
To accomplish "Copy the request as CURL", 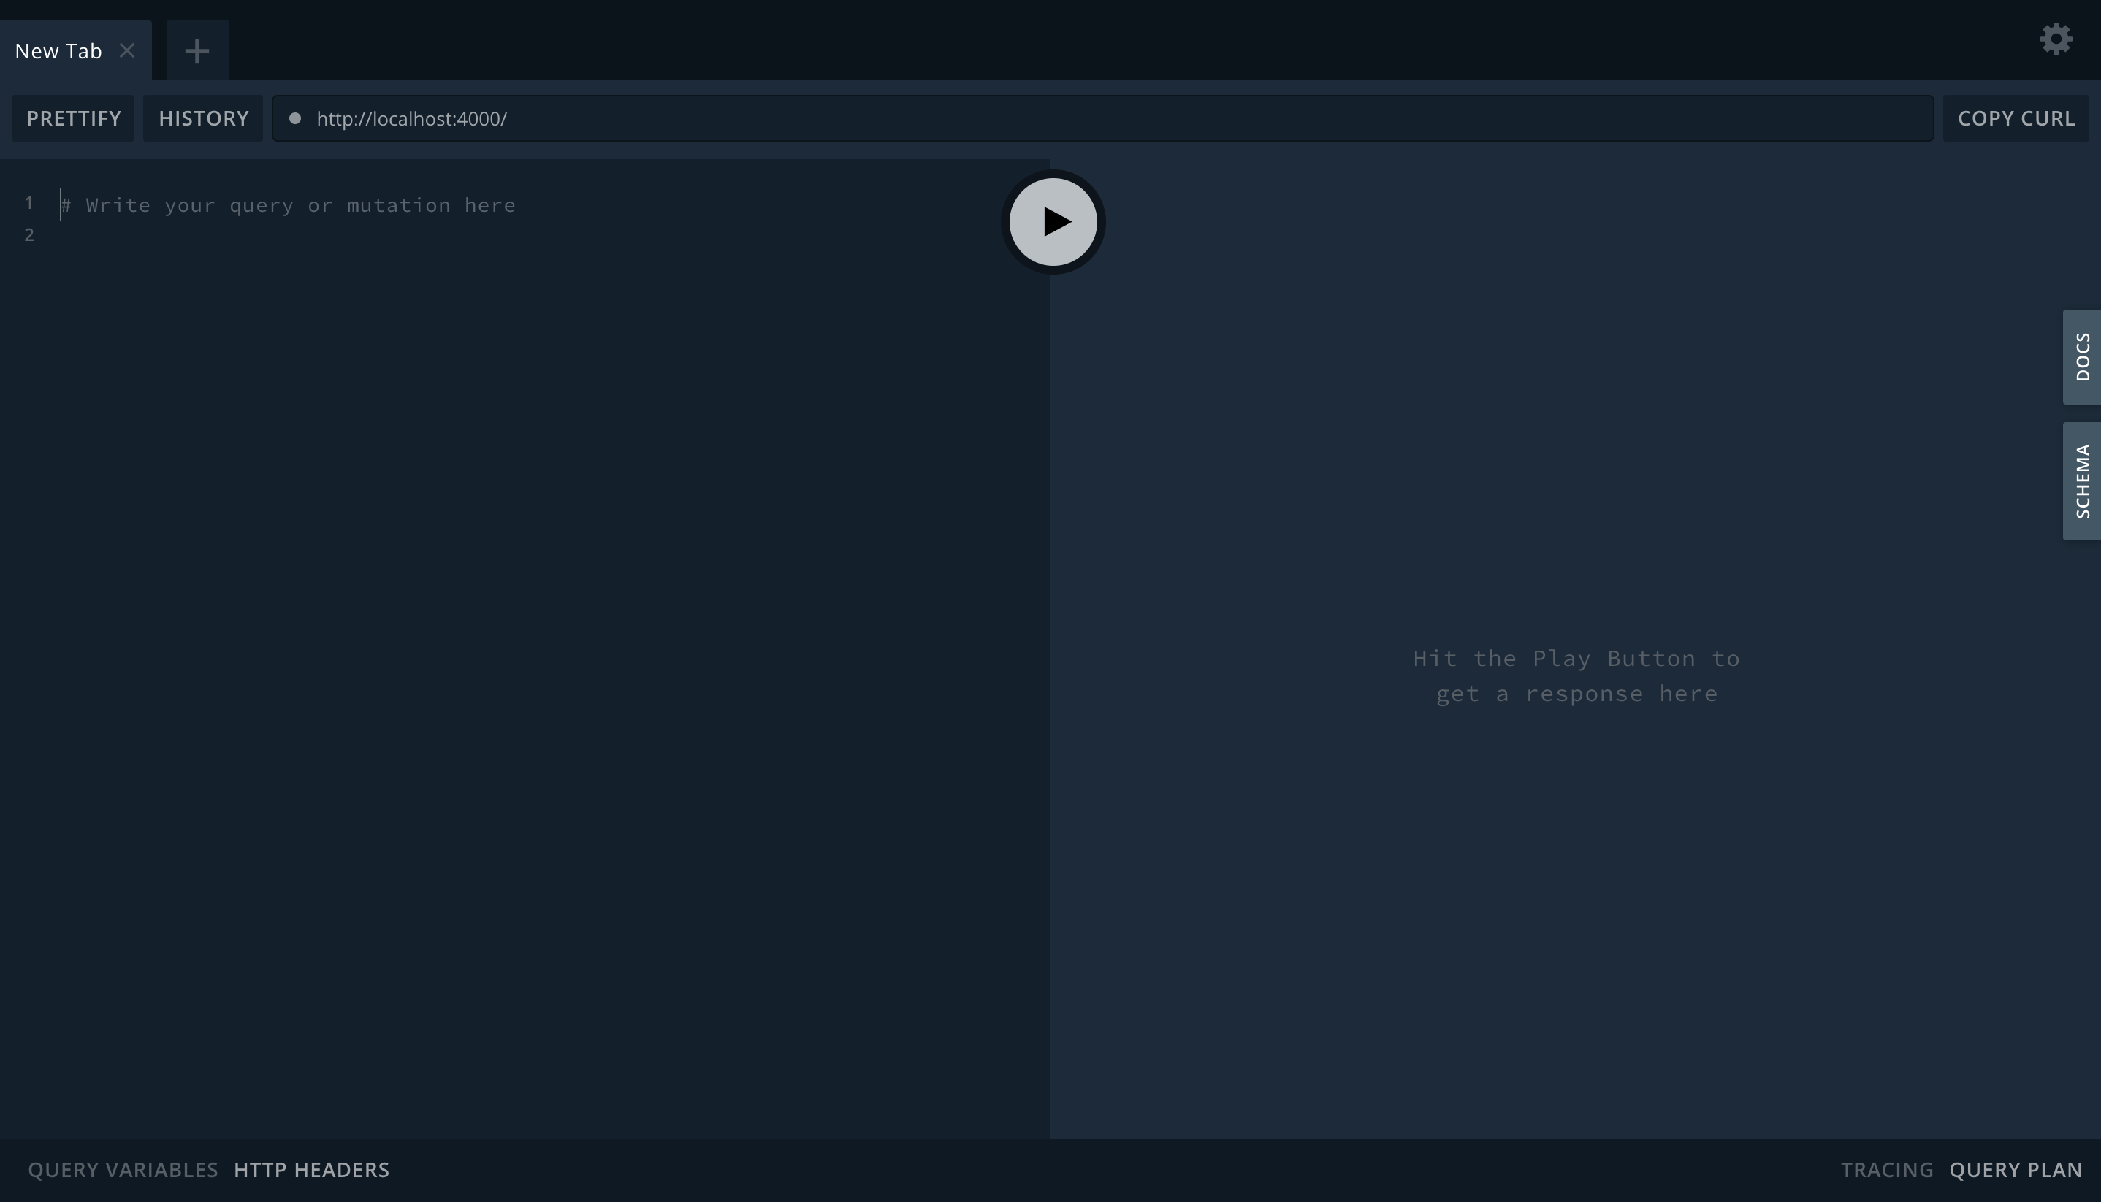I will coord(2016,118).
